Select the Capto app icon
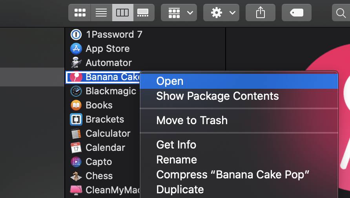The height and width of the screenshot is (198, 350). (x=76, y=161)
